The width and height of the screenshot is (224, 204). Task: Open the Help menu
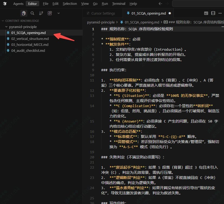coord(133,4)
